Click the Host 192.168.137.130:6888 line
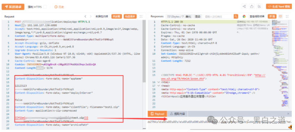Image resolution: width=295 pixels, height=132 pixels. (x=36, y=25)
